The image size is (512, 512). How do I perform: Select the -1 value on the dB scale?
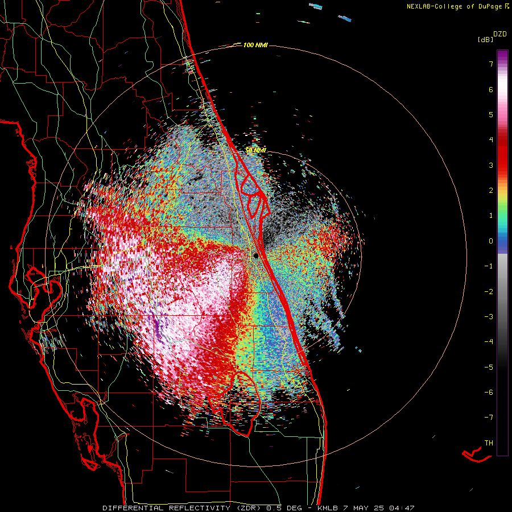489,266
